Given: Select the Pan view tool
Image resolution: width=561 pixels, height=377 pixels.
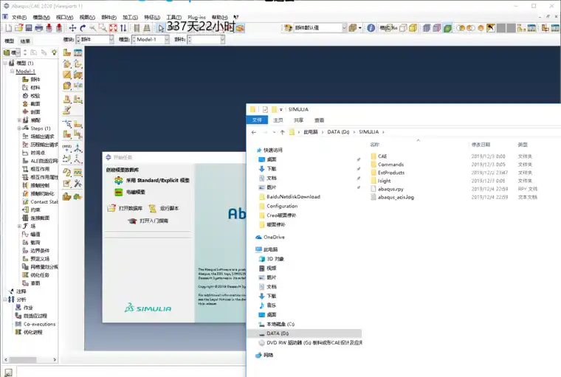Looking at the screenshot, I should click(72, 28).
